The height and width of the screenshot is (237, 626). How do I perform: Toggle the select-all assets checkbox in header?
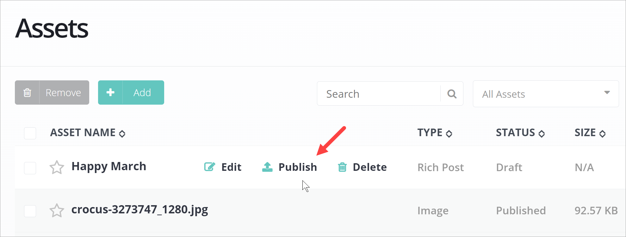[x=30, y=133]
